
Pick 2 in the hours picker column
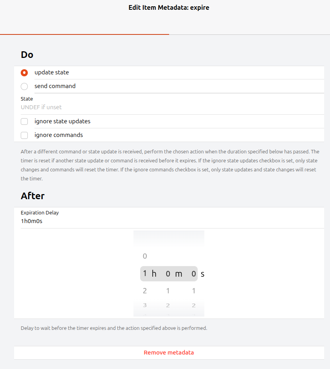point(145,291)
